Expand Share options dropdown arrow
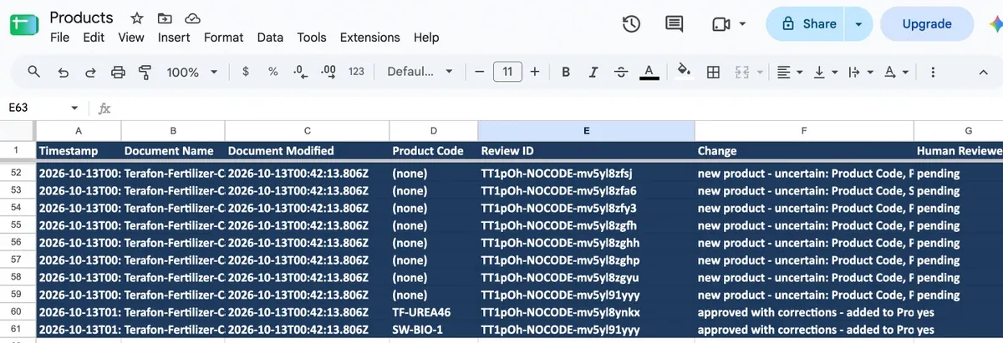The width and height of the screenshot is (1003, 343). [x=858, y=24]
